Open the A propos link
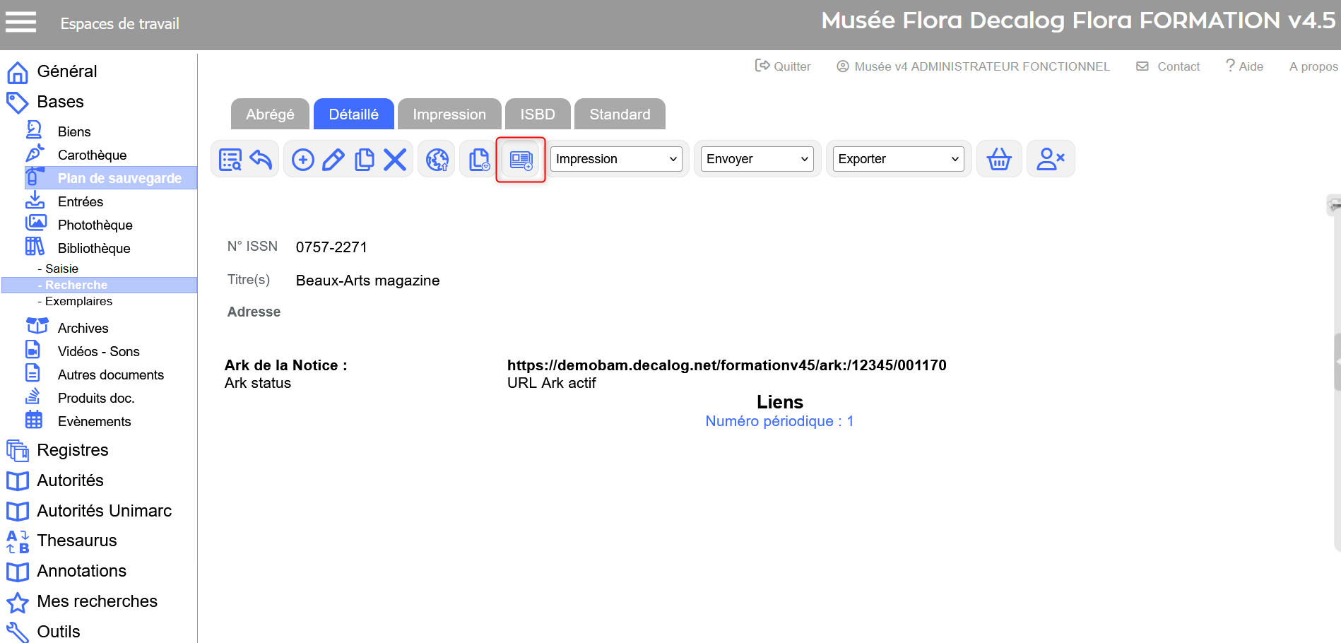 [1313, 66]
